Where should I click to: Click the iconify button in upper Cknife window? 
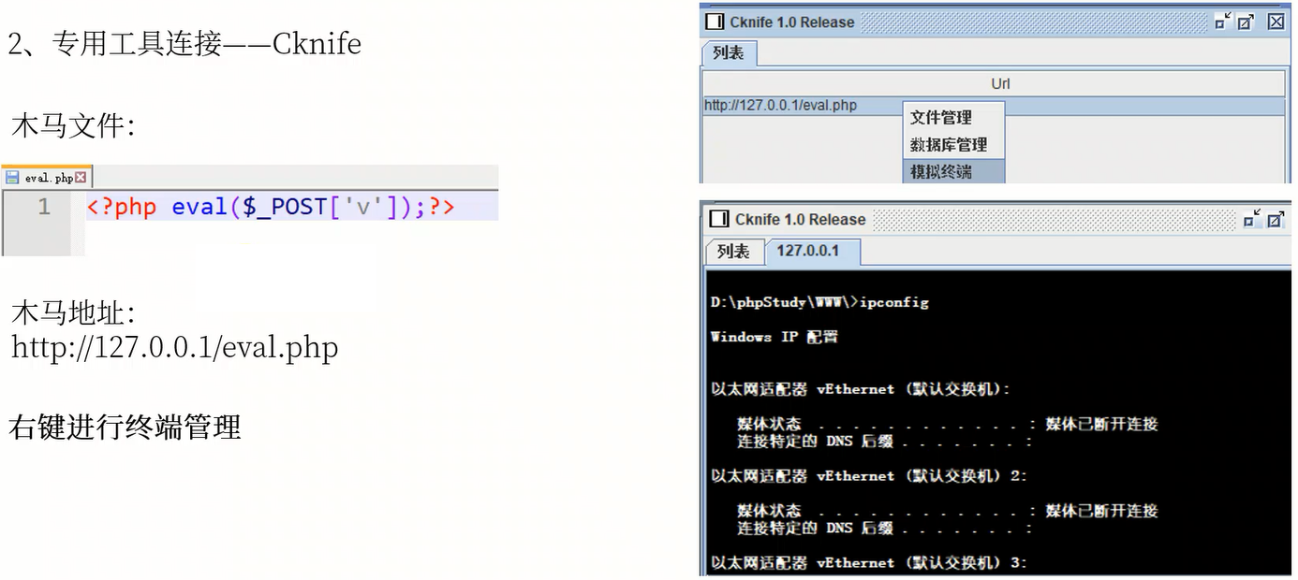pyautogui.click(x=1223, y=22)
